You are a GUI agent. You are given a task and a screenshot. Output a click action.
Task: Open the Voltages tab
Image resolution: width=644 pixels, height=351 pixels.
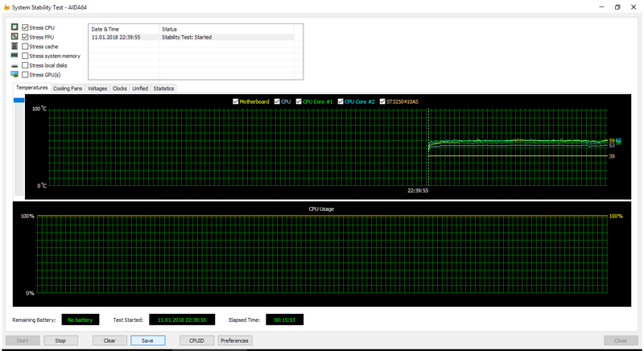pyautogui.click(x=97, y=89)
